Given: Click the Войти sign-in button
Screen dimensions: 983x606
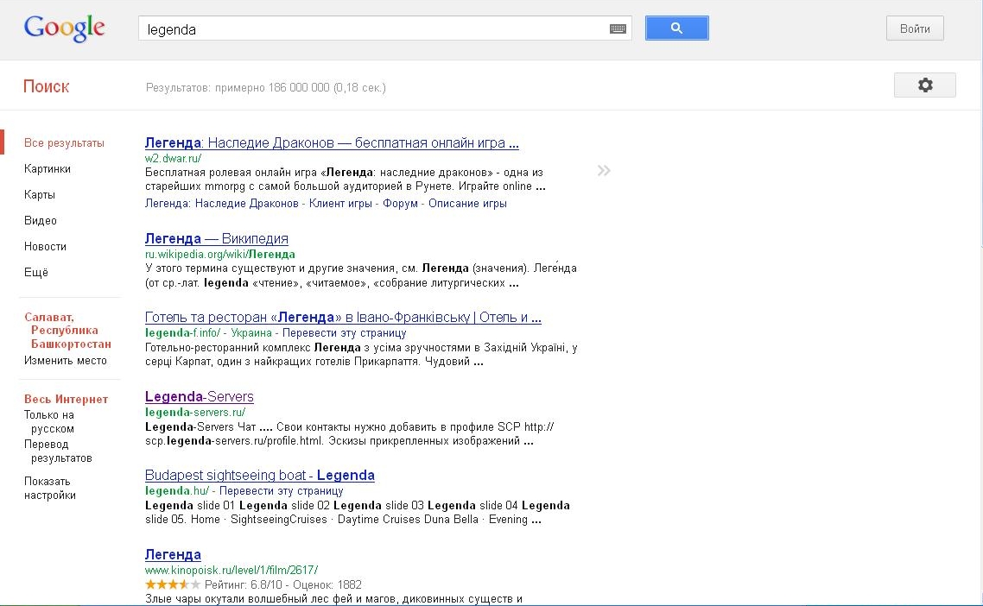Looking at the screenshot, I should pyautogui.click(x=915, y=28).
